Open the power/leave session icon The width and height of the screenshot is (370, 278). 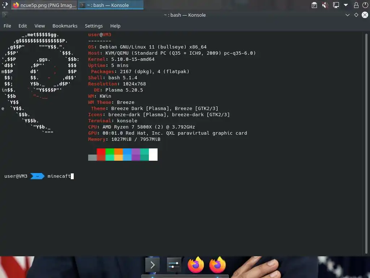click(365, 5)
